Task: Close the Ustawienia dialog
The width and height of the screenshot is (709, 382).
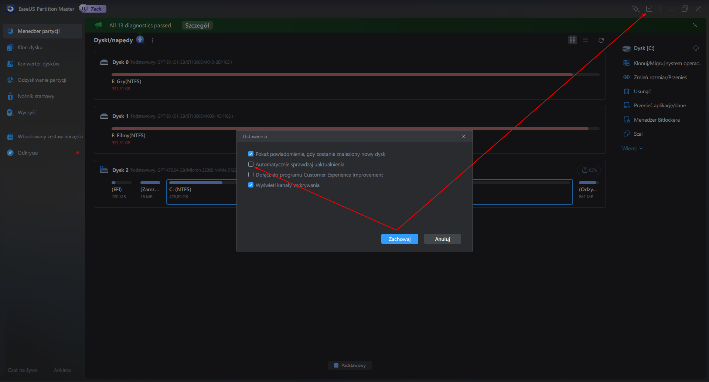Action: (x=464, y=136)
